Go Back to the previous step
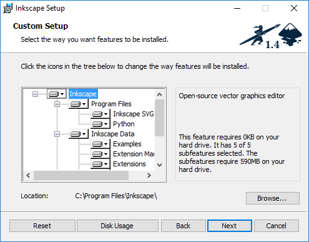 (x=184, y=226)
